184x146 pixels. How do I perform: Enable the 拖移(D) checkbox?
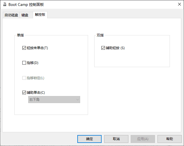[x=24, y=63]
